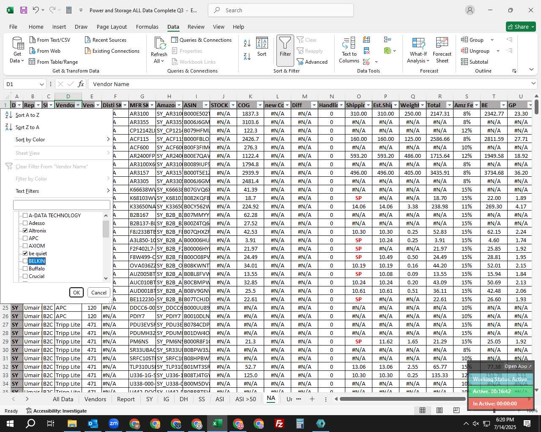Switch to the ASI >50 sheet tab
Viewport: 541px width, 432px height.
coord(246,399)
